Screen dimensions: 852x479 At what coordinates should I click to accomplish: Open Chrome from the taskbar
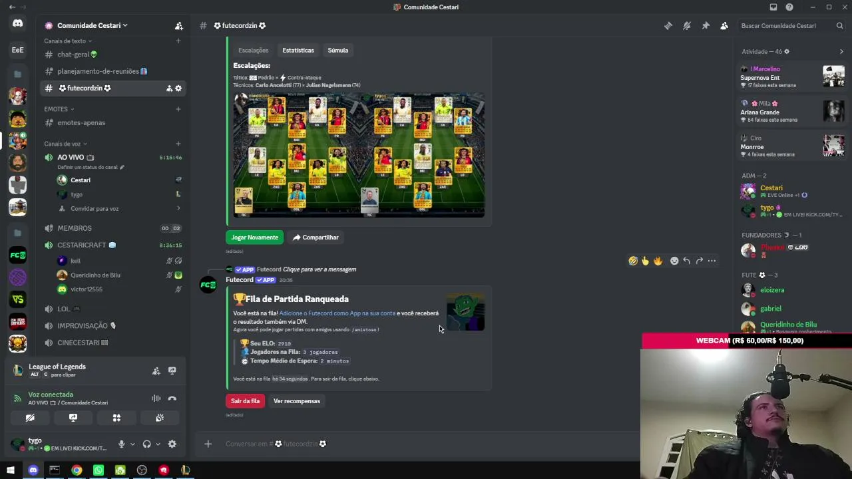(x=77, y=470)
